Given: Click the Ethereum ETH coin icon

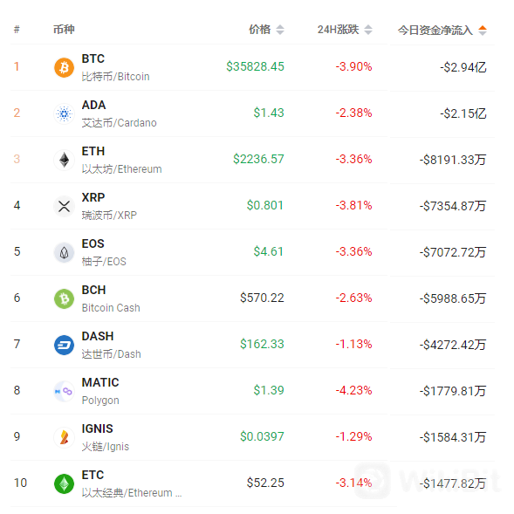Looking at the screenshot, I should [x=64, y=160].
